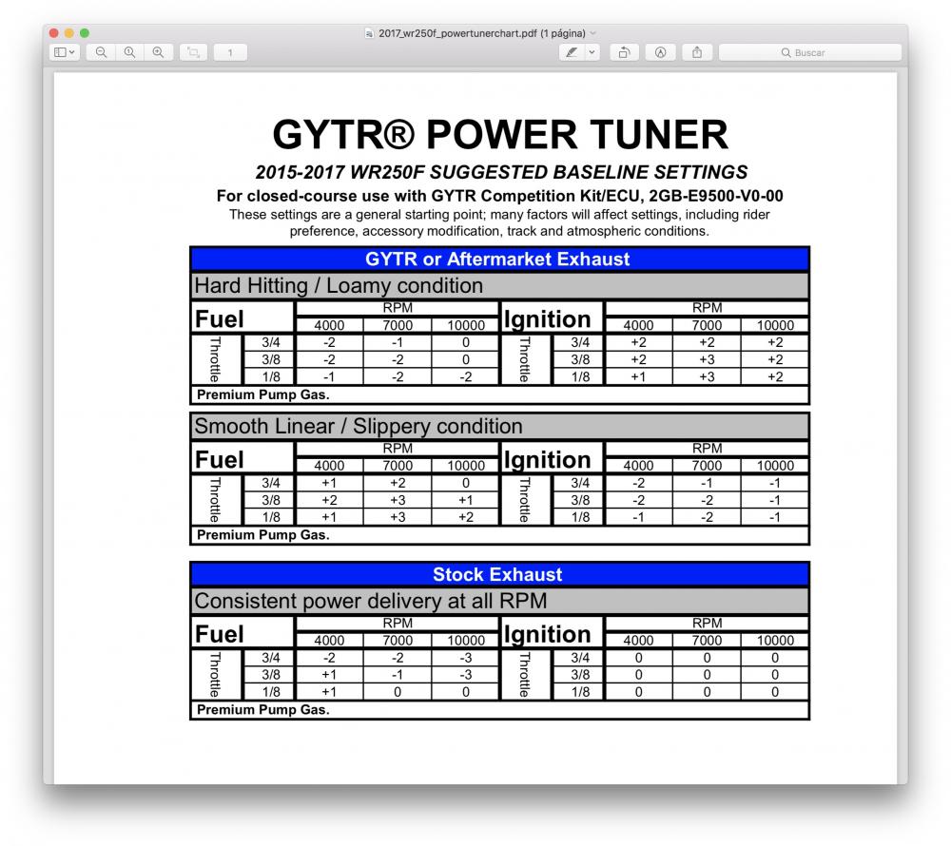This screenshot has width=951, height=846.
Task: Click the Buscar search field
Action: click(809, 52)
